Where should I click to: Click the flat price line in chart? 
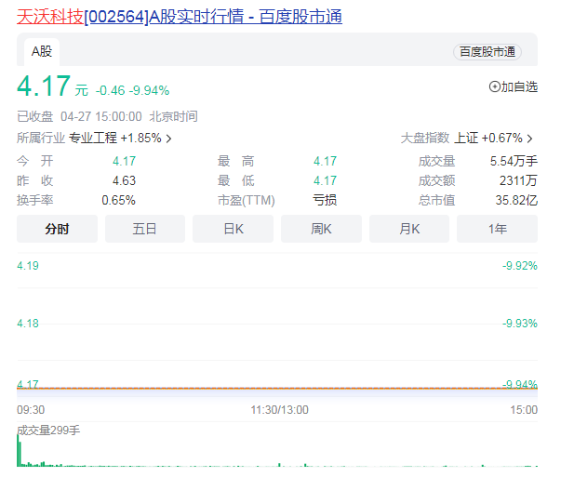pyautogui.click(x=277, y=388)
